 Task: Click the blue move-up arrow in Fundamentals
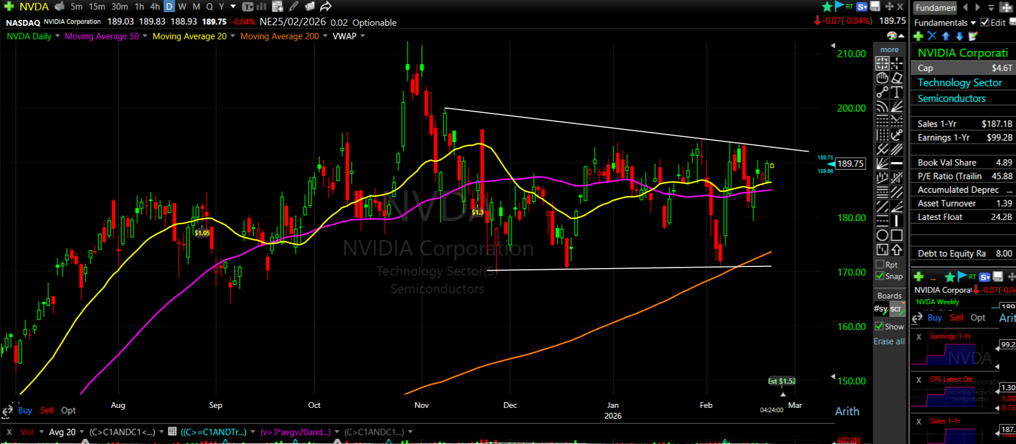[946, 36]
